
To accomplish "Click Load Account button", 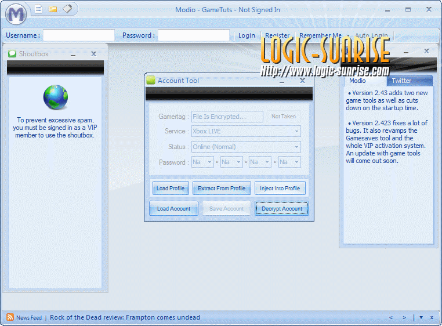I will click(x=173, y=208).
